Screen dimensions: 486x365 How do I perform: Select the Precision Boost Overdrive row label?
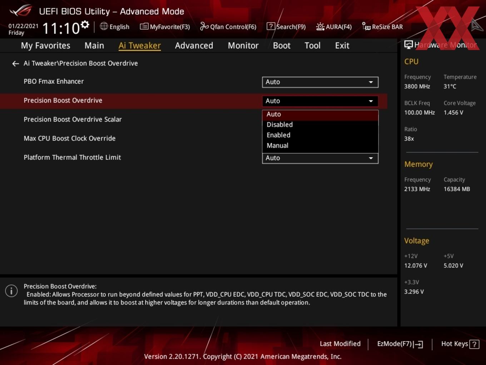[63, 101]
